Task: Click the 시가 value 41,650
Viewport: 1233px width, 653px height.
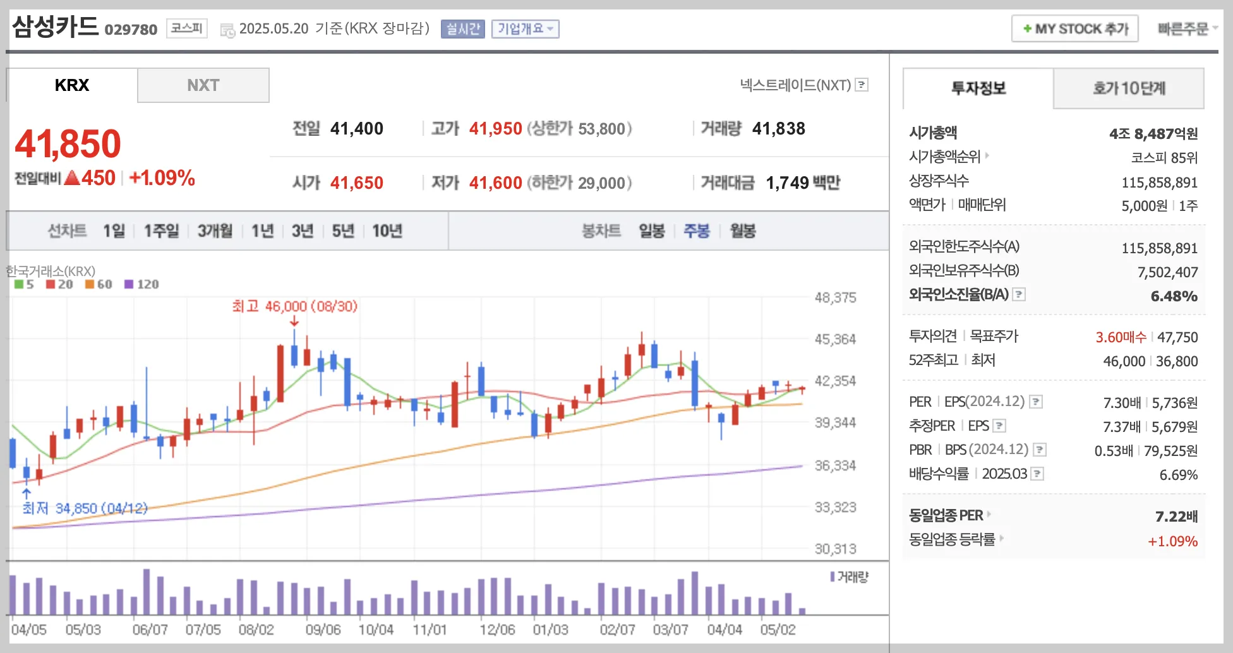Action: click(357, 183)
